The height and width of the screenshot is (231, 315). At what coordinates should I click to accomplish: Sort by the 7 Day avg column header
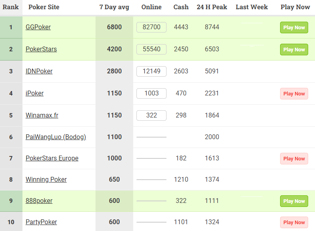tap(114, 7)
